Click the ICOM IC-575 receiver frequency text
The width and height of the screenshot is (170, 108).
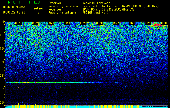[x=108, y=9]
